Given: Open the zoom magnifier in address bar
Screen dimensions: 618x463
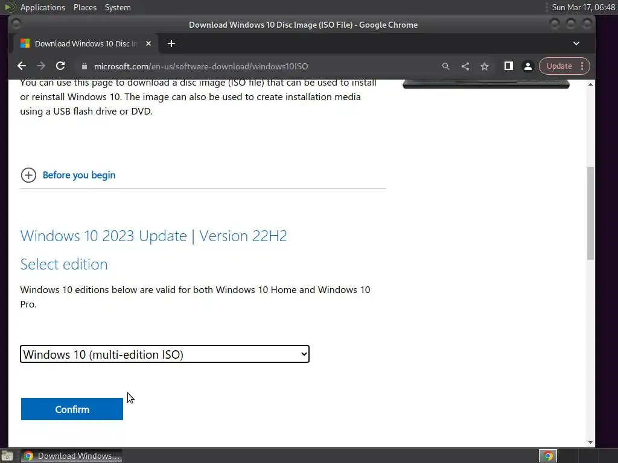Looking at the screenshot, I should point(446,66).
